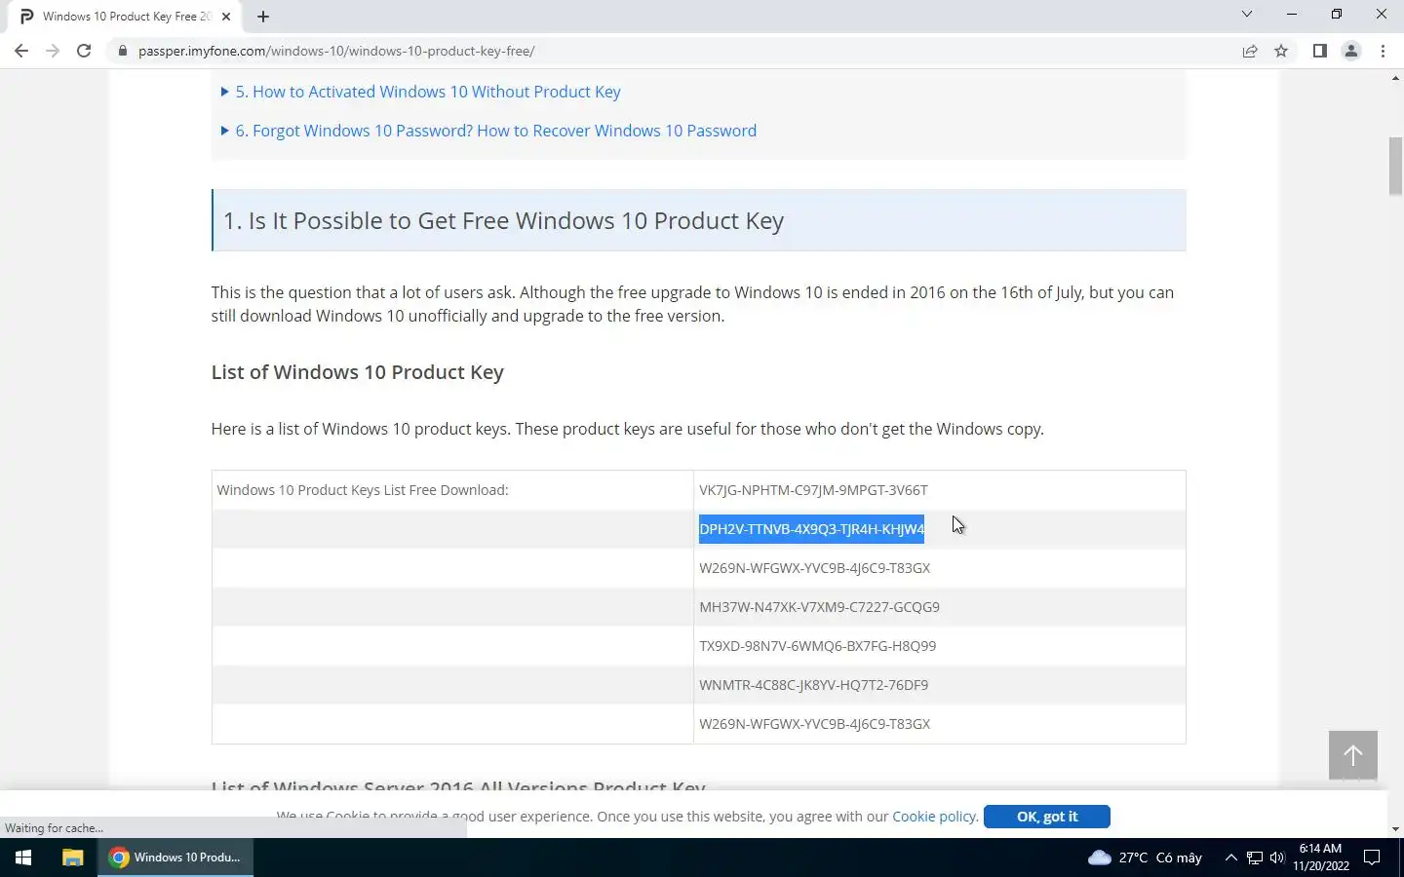
Task: Click the scroll-to-top arrow button
Action: click(x=1352, y=755)
